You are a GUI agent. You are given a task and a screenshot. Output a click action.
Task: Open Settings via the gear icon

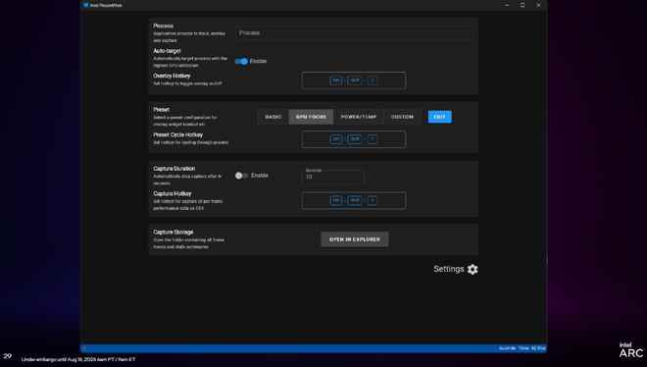point(473,269)
